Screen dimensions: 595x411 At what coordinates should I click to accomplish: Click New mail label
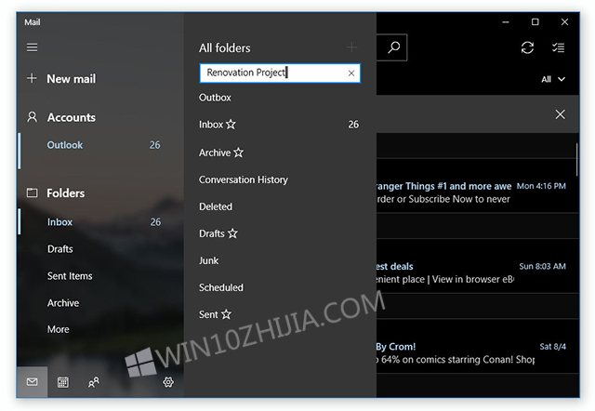72,78
